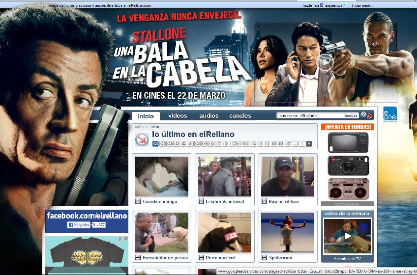Click film icon beside Cuenta conmigo
Image resolution: width=417 pixels, height=275 pixels.
pyautogui.click(x=138, y=201)
